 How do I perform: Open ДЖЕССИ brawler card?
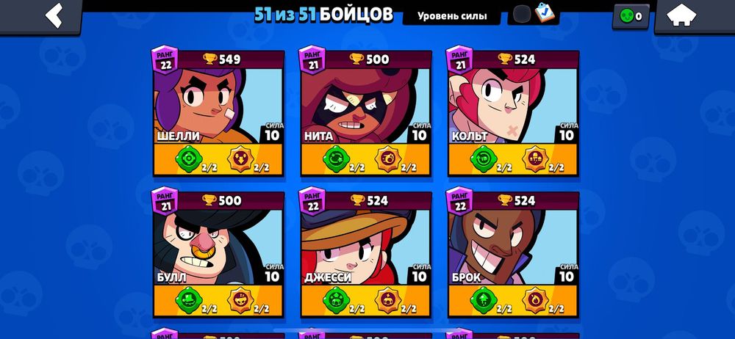365,254
